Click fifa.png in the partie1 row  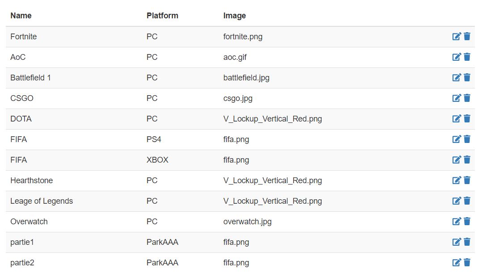click(236, 243)
